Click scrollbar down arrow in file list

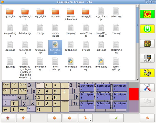pyautogui.click(x=137, y=79)
